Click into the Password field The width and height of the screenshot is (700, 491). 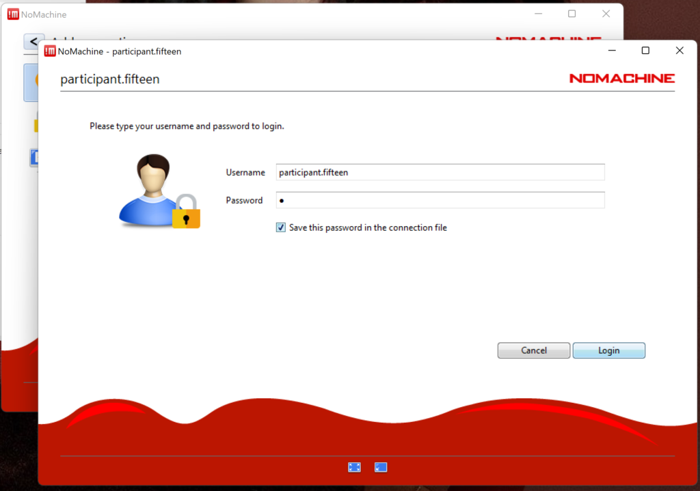pos(440,201)
